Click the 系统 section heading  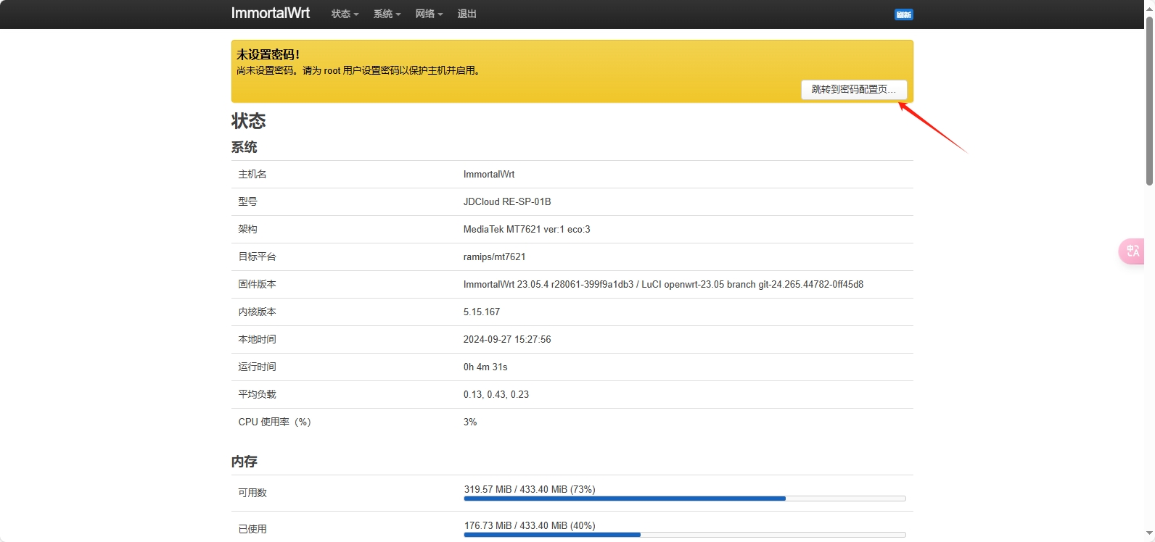(x=244, y=147)
